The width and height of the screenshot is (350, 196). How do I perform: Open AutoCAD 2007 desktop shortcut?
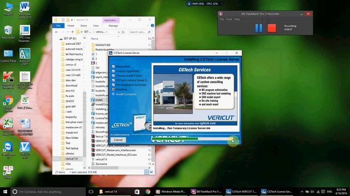point(25,57)
